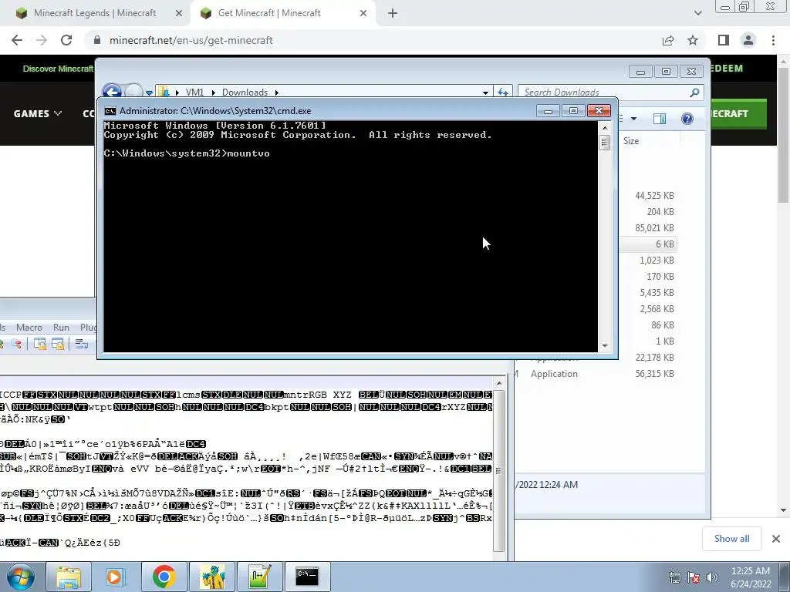Toggle Notepad++ synchronize horizontal scrolling icon
This screenshot has width=790, height=592.
58,344
